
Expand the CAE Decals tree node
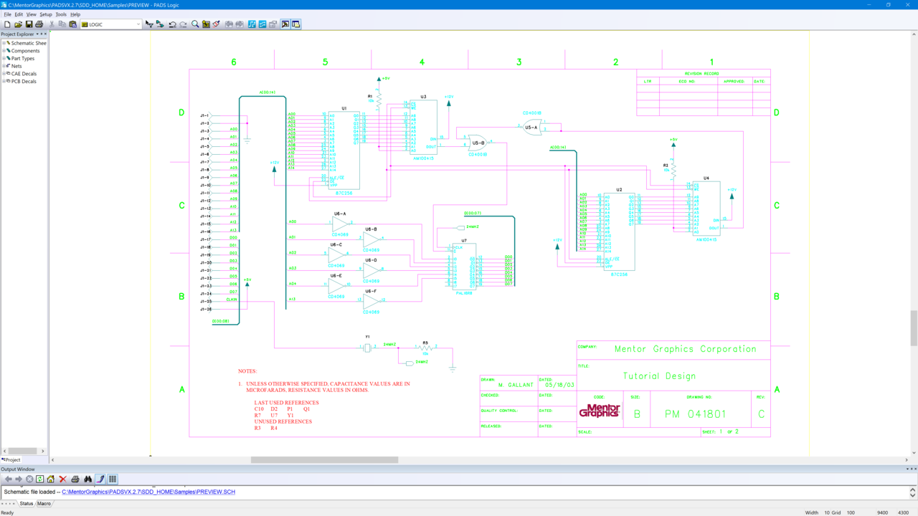4,74
